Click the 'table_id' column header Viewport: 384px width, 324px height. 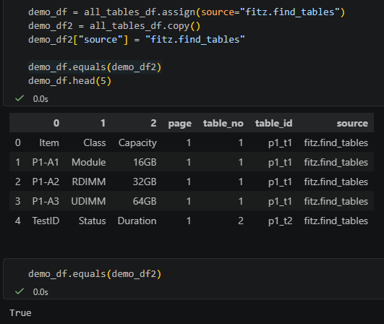(x=273, y=123)
